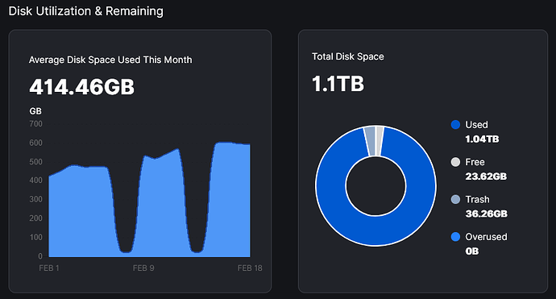This screenshot has height=299, width=556.
Task: Click the Disk Utilization & Remaining heading
Action: [85, 11]
